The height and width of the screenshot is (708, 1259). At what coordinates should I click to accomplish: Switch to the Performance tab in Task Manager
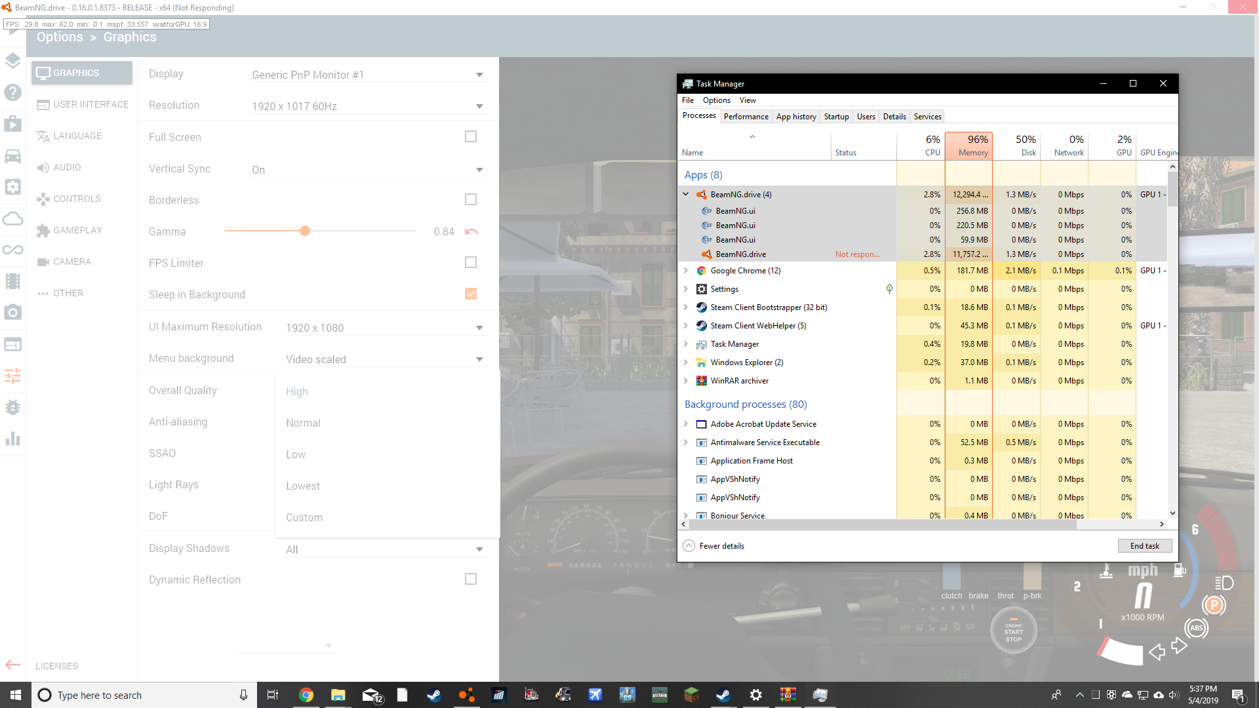(x=746, y=116)
